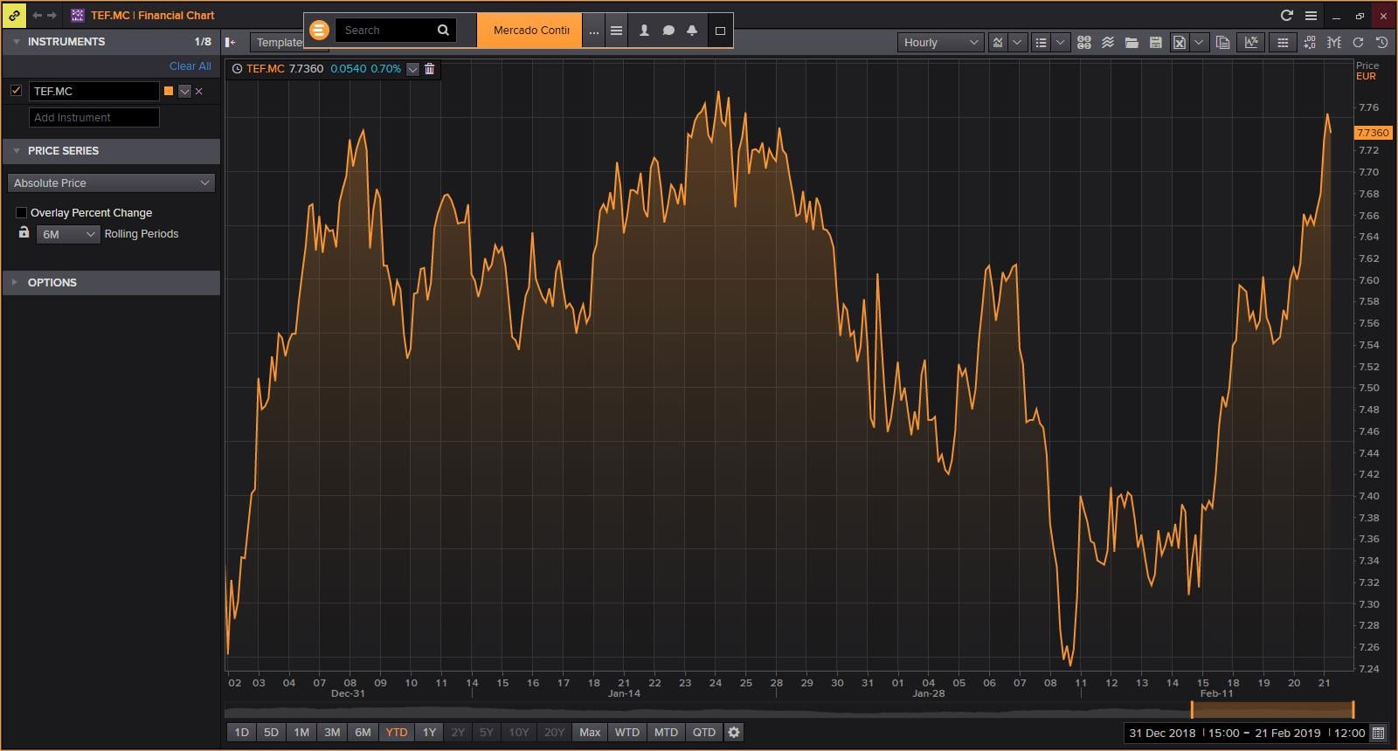Image resolution: width=1398 pixels, height=751 pixels.
Task: Toggle the Rolling Periods lock
Action: [x=24, y=233]
